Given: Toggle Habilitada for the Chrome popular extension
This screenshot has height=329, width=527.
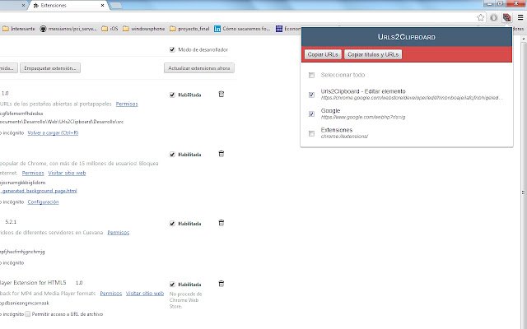Looking at the screenshot, I should (x=172, y=155).
